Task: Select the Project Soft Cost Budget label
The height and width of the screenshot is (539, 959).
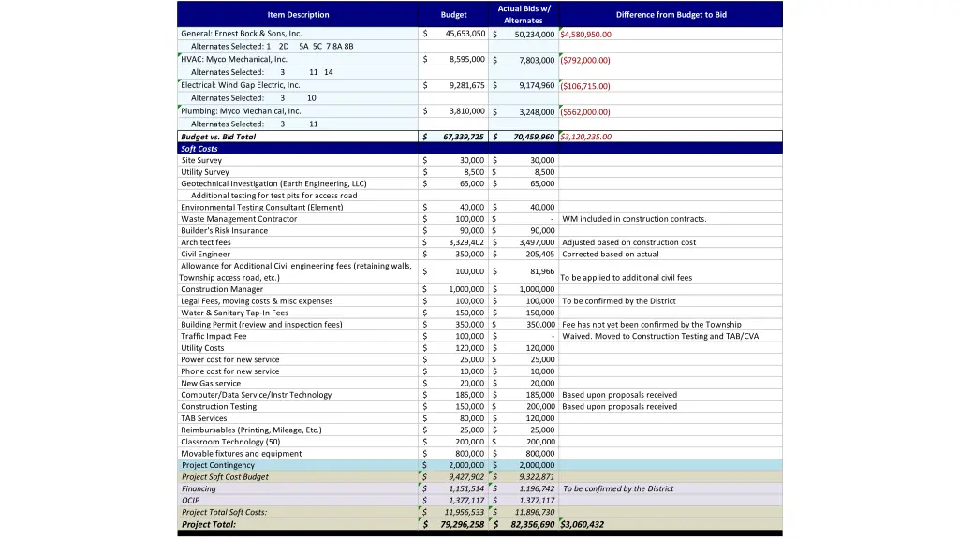Action: click(225, 476)
